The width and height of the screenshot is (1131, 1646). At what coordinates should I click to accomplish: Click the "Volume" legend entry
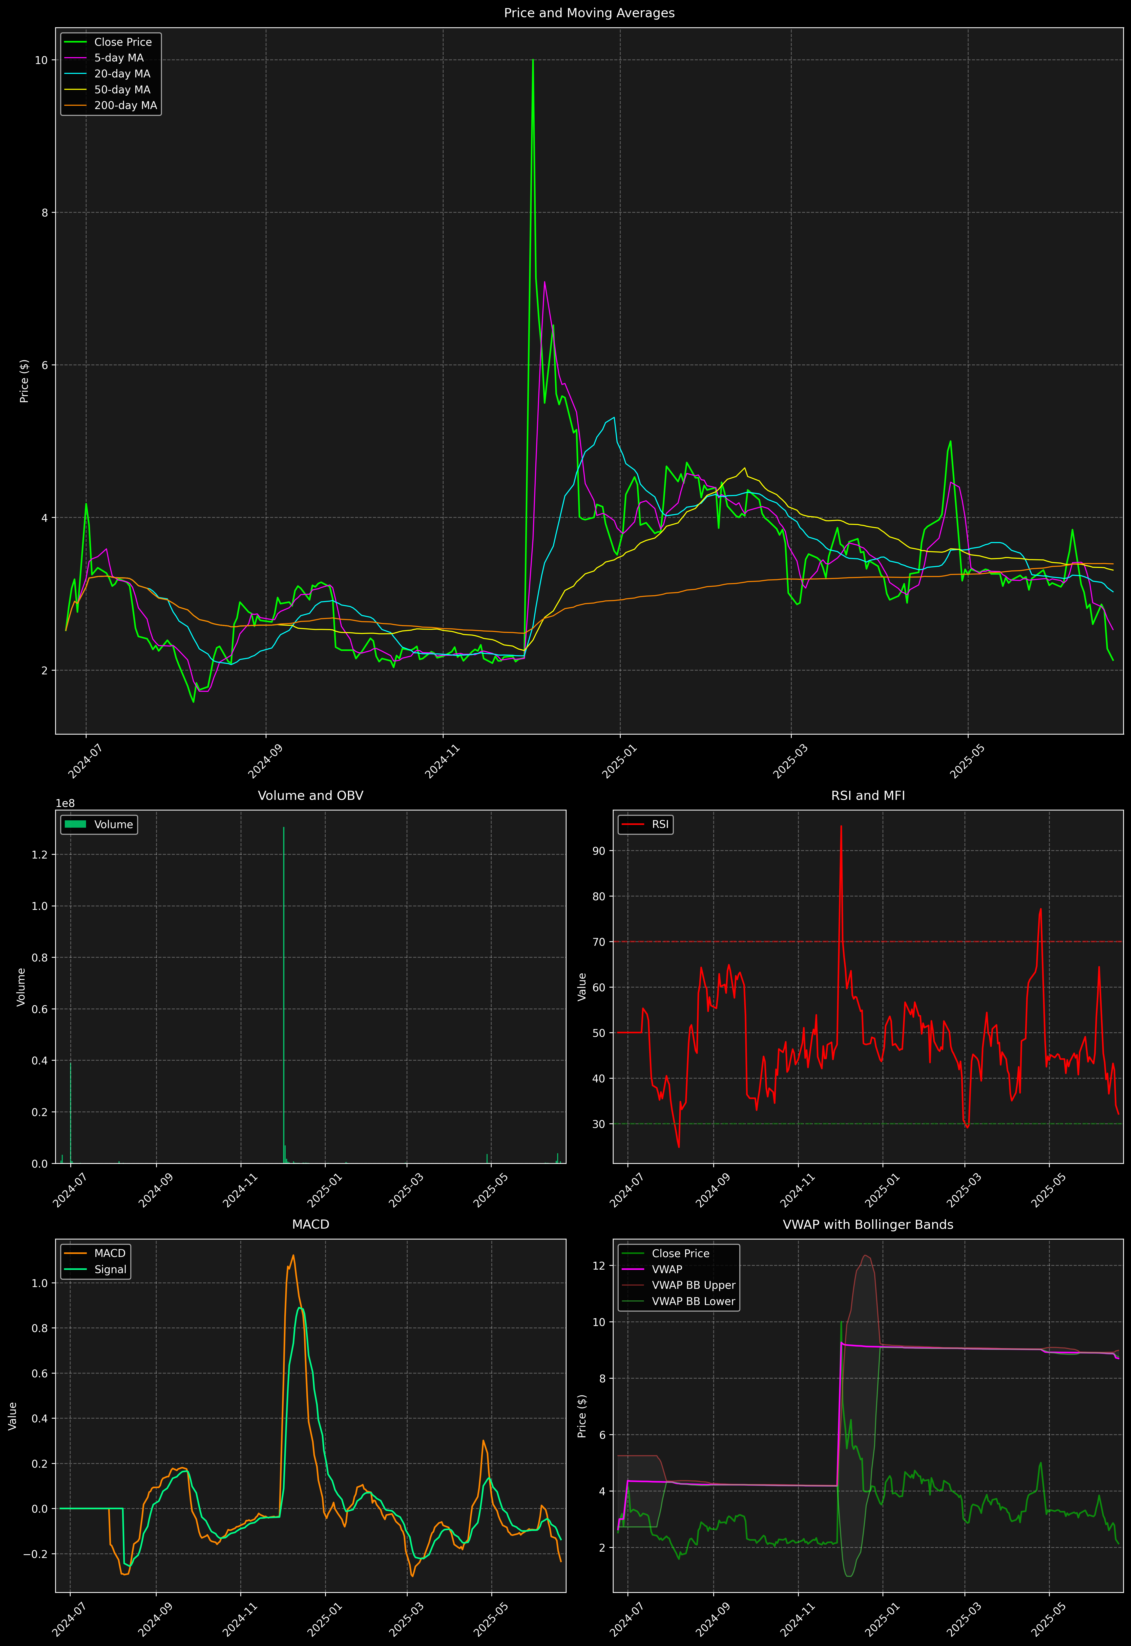[99, 824]
